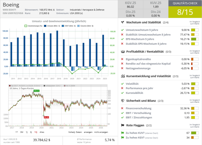202x145 pixels.
Task: Click green check next to Kursstabilität
Action: tap(122, 93)
